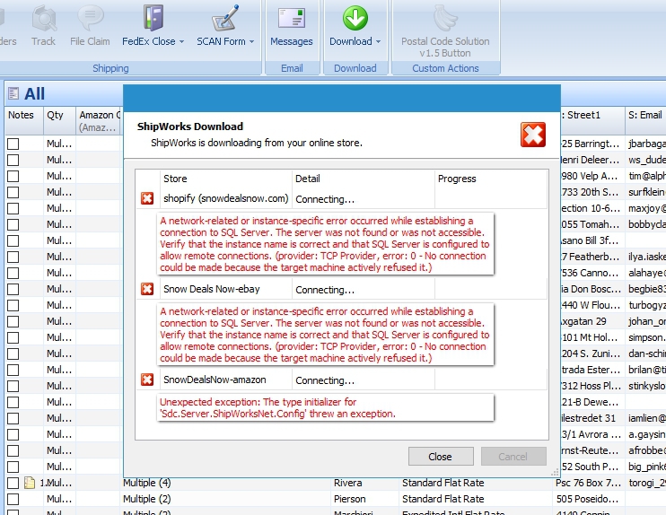Expand the SCAN Form dropdown arrow
The width and height of the screenshot is (666, 515).
click(252, 41)
